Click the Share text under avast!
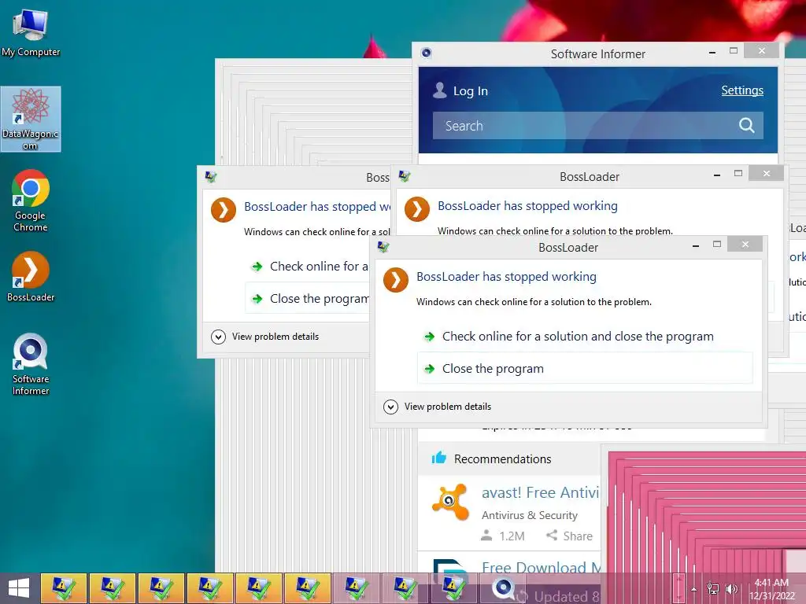 click(x=578, y=536)
